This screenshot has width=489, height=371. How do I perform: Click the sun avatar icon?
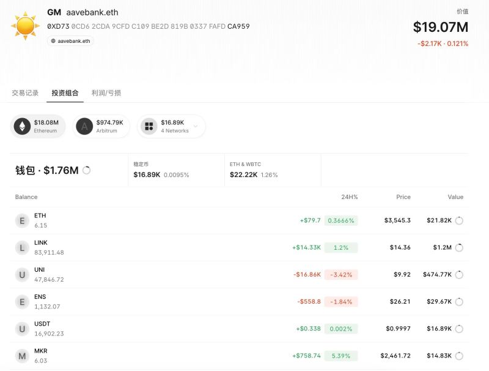point(26,25)
